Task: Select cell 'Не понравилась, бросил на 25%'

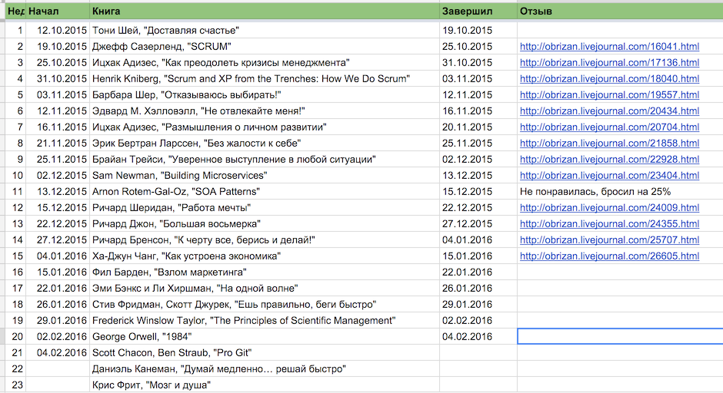Action: (620, 191)
